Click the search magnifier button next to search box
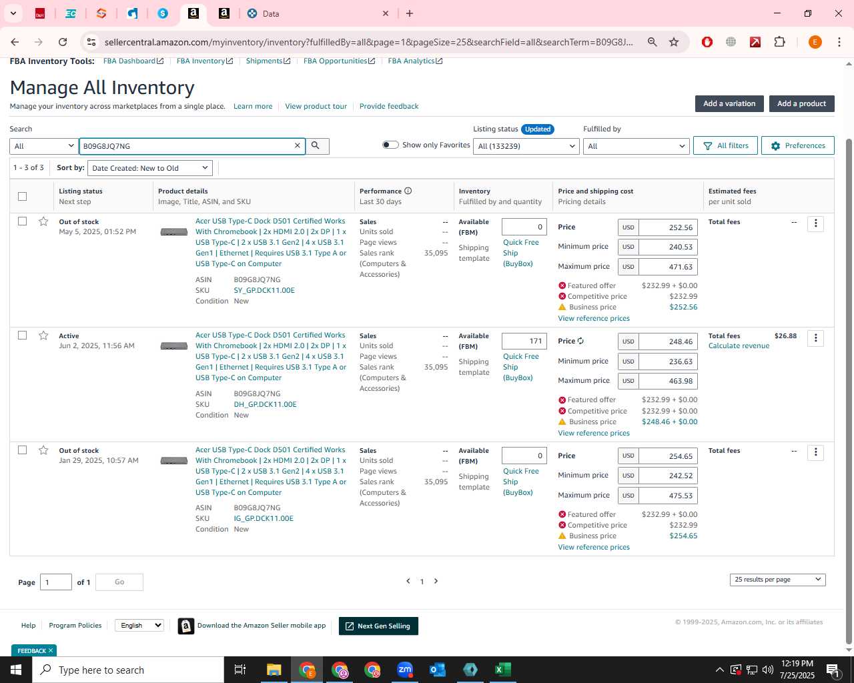Image resolution: width=854 pixels, height=683 pixels. coord(317,145)
